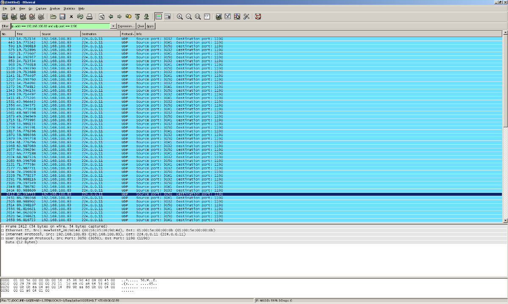This screenshot has height=304, width=508.
Task: Click the Expression... button
Action: click(x=126, y=26)
